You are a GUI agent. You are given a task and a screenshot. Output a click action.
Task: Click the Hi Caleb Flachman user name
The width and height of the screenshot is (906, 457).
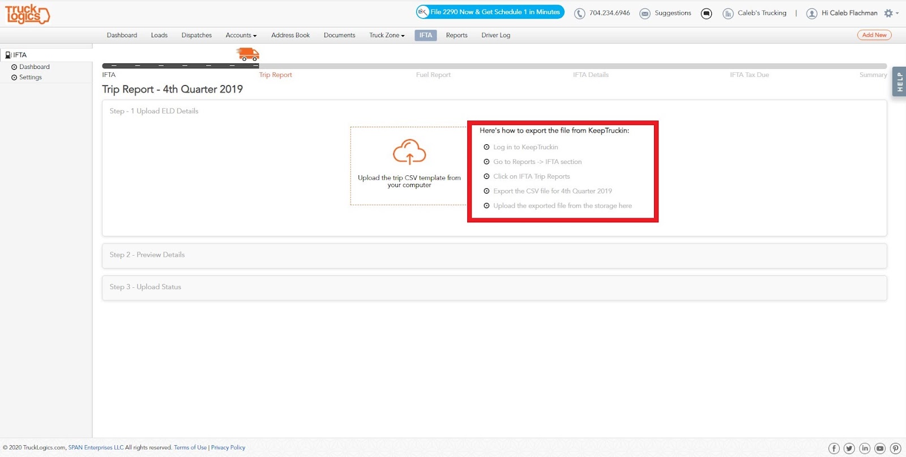point(849,13)
